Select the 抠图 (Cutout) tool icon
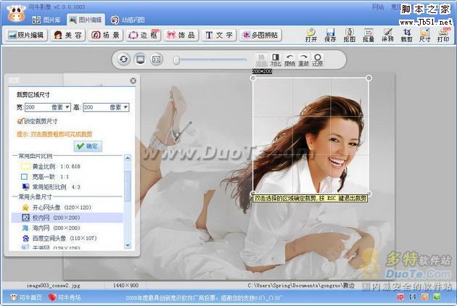The image size is (457, 306). [x=349, y=35]
